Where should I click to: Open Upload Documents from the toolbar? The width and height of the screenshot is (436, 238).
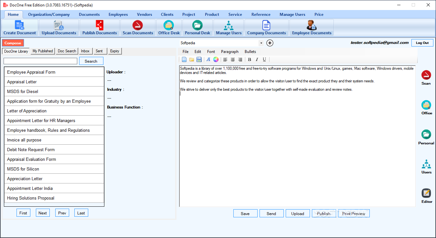[59, 27]
